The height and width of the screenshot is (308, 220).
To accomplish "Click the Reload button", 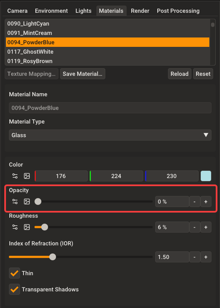I will pyautogui.click(x=179, y=74).
